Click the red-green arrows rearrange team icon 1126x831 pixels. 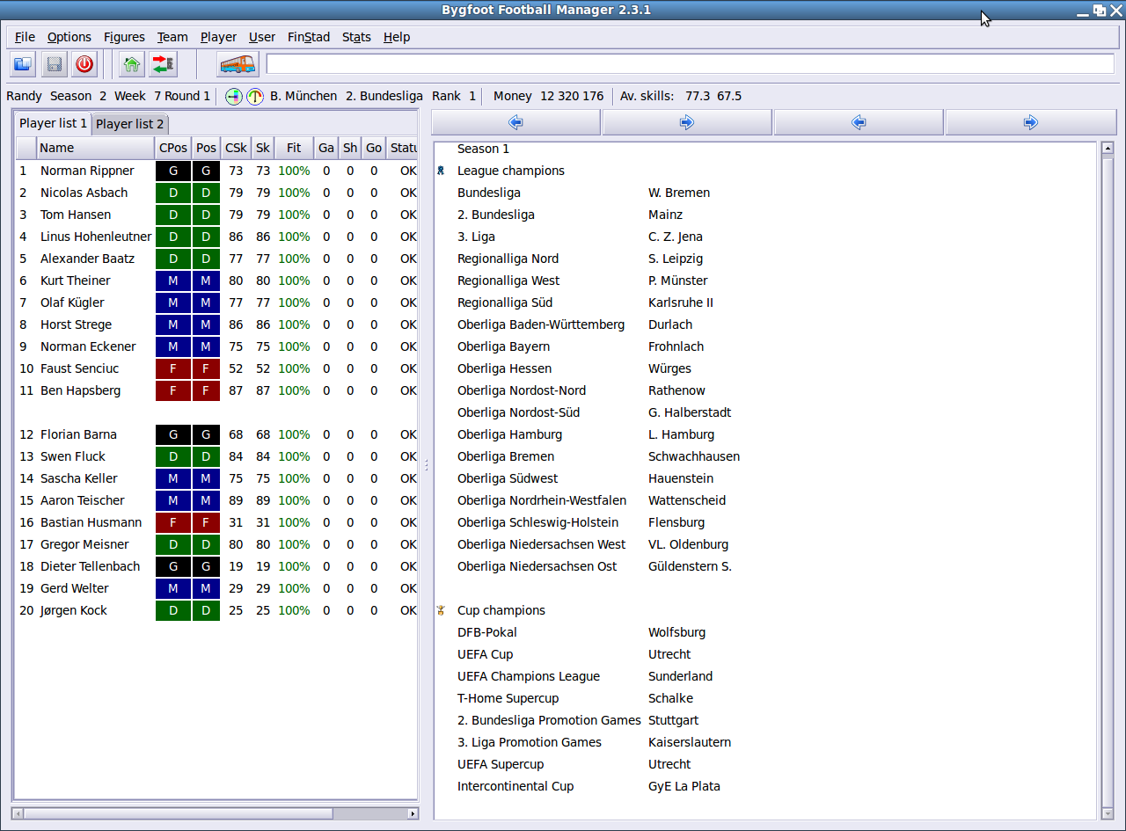pyautogui.click(x=163, y=64)
